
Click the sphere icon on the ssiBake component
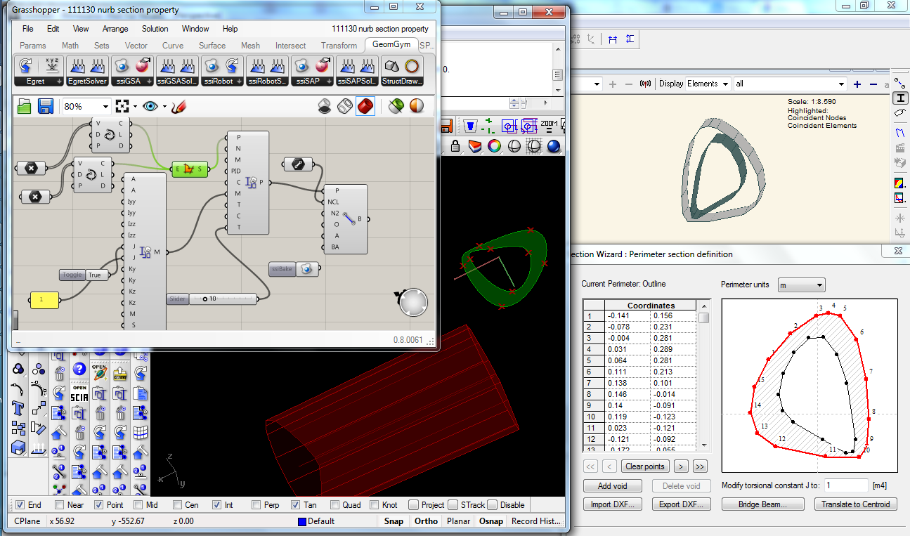point(306,269)
